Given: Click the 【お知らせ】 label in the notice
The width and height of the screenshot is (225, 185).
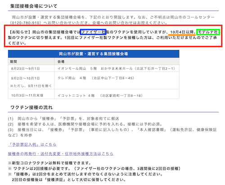Looking at the screenshot, I should click(20, 32).
